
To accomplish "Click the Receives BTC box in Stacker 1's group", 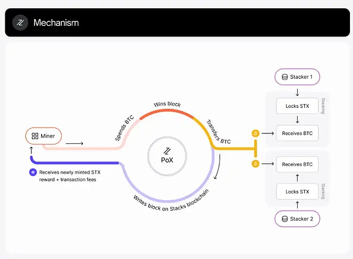I will tap(297, 133).
